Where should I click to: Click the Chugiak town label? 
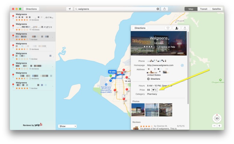(180, 21)
